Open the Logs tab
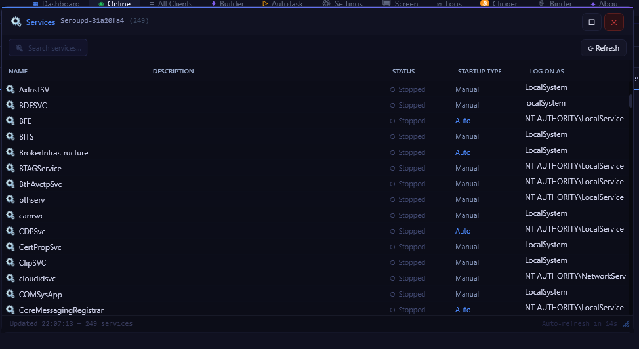The width and height of the screenshot is (639, 349). (449, 4)
